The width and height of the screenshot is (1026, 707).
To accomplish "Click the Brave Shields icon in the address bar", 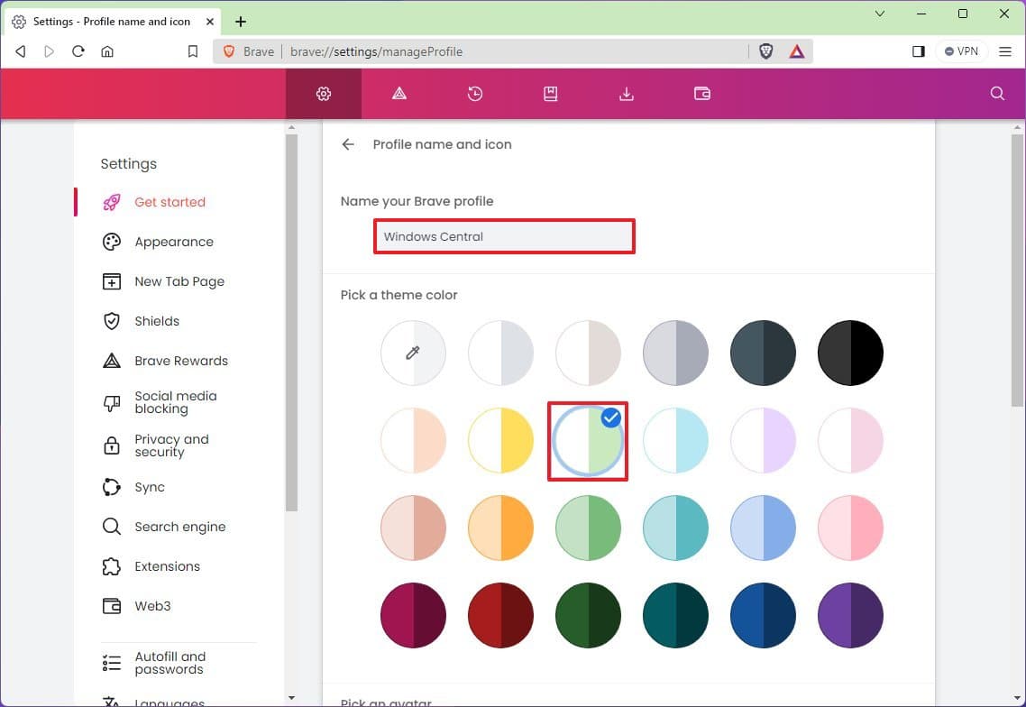I will [x=765, y=51].
